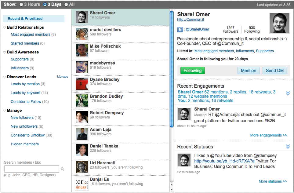
Task: Open Sharel Omer's avatar in the member list
Action: pyautogui.click(x=82, y=17)
